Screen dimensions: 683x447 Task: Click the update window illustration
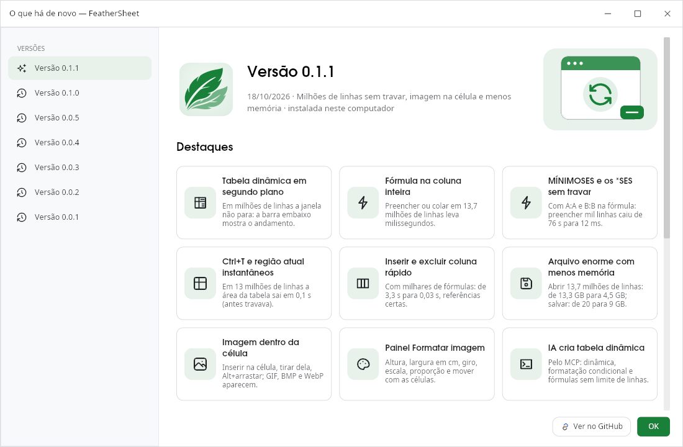click(x=600, y=89)
